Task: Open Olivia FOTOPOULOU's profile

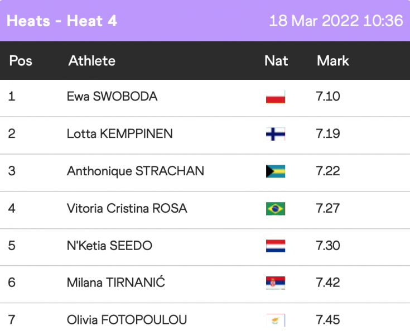Action: coord(127,320)
